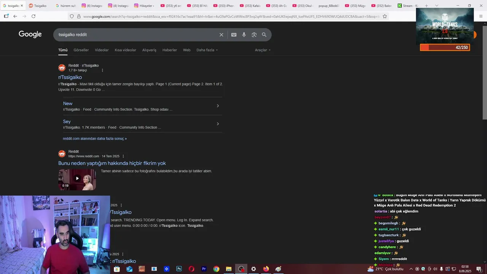This screenshot has height=274, width=487.
Task: Switch to the Hikayeler browser tab
Action: coord(144,6)
